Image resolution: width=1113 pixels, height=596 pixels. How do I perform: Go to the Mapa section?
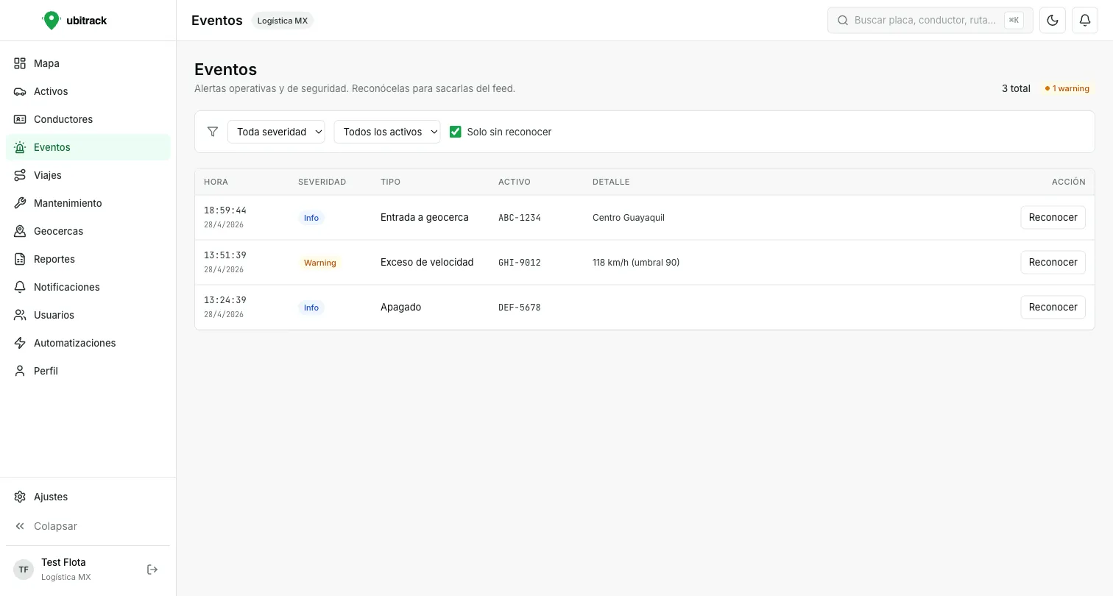click(x=88, y=63)
